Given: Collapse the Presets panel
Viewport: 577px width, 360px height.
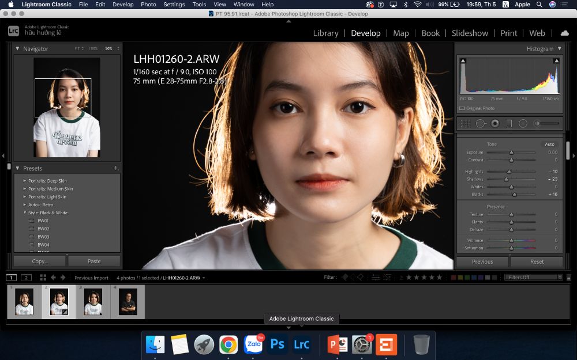Looking at the screenshot, I should click(17, 168).
